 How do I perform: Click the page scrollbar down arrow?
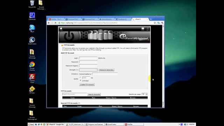pyautogui.click(x=163, y=106)
